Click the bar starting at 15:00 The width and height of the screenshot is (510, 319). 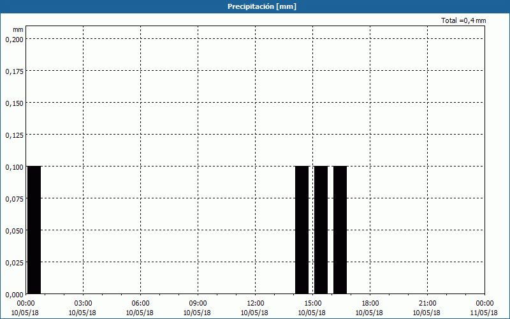coord(321,230)
